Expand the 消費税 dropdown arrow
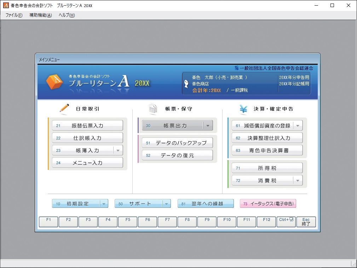The height and width of the screenshot is (268, 357). tap(298, 181)
